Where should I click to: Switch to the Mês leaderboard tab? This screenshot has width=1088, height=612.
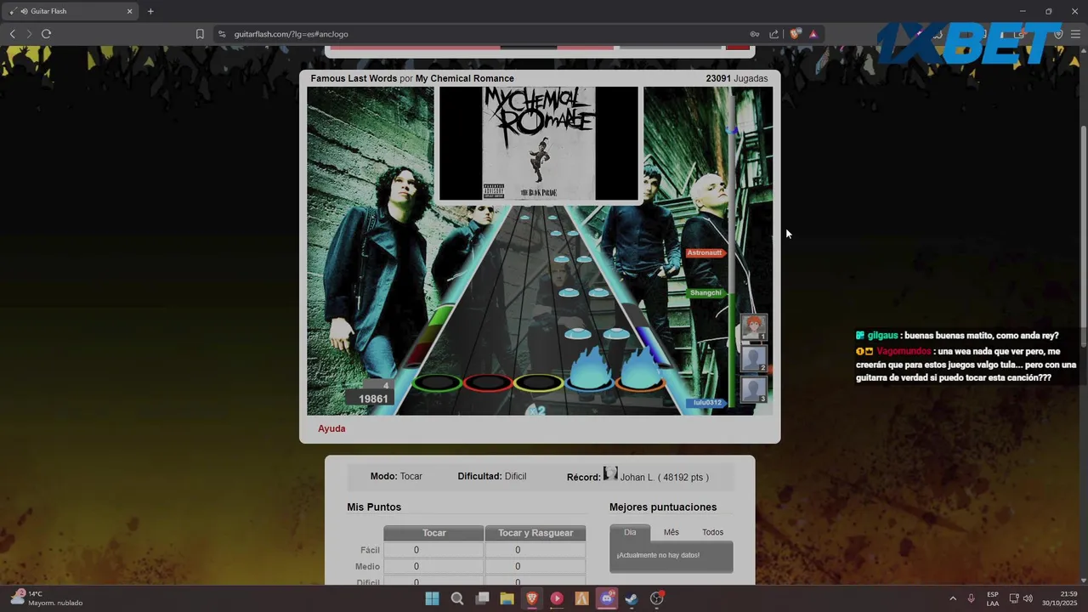point(671,532)
